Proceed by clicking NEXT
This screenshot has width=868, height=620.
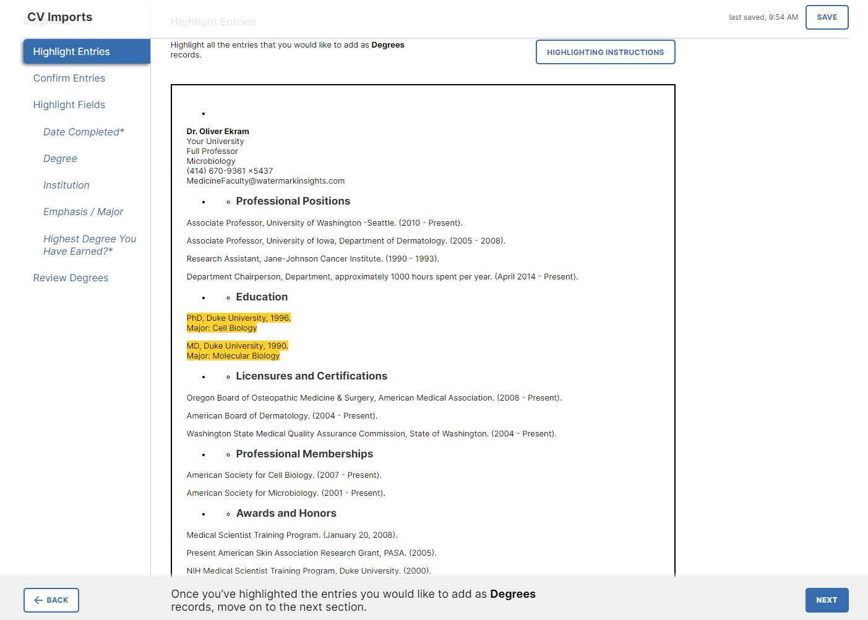tap(827, 600)
